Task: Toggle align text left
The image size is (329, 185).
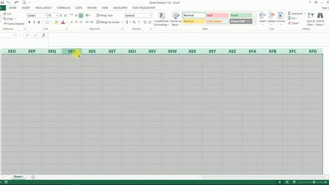Action: [71, 22]
